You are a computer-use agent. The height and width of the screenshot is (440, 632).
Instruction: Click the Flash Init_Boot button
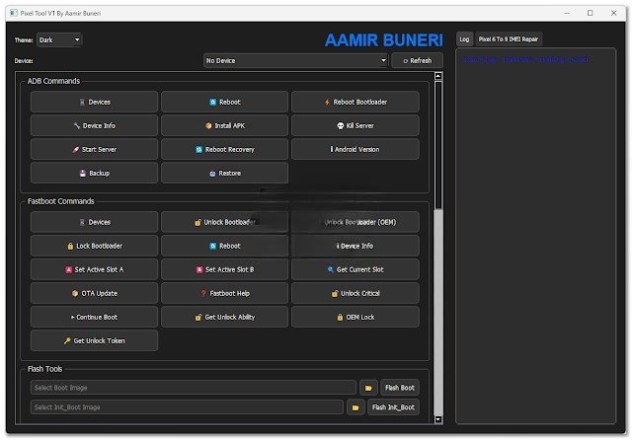click(393, 407)
